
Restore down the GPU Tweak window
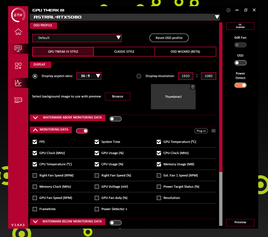click(246, 10)
